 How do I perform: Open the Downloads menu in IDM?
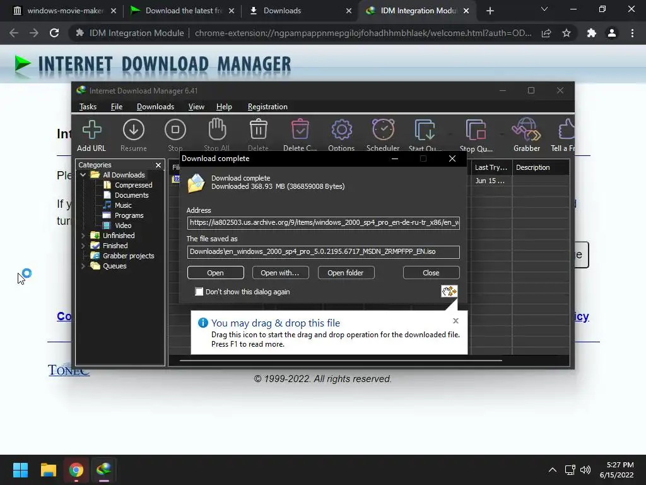[155, 107]
